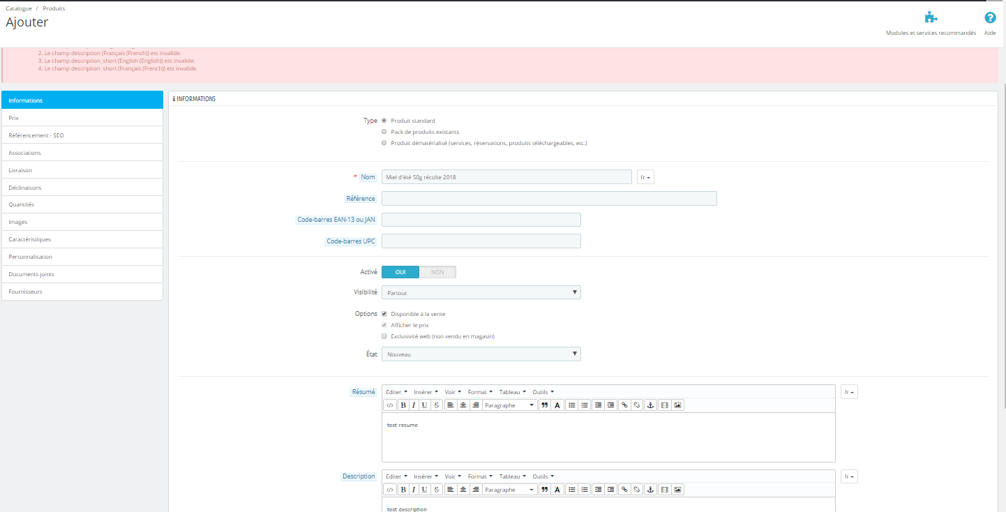Image resolution: width=1006 pixels, height=512 pixels.
Task: Click the anchor icon in Résumé editor
Action: tap(650, 405)
